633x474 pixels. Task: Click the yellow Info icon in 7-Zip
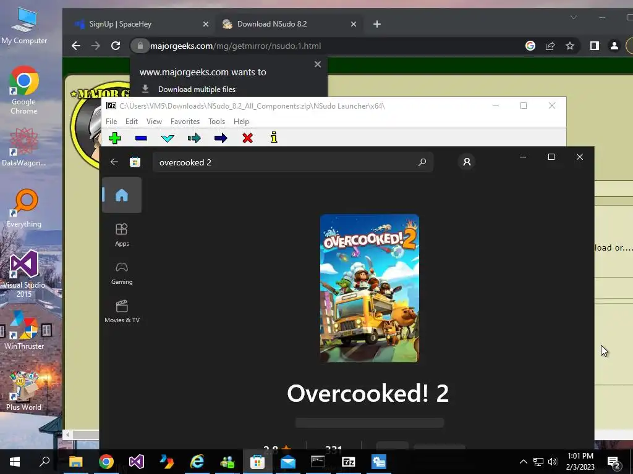click(x=274, y=138)
